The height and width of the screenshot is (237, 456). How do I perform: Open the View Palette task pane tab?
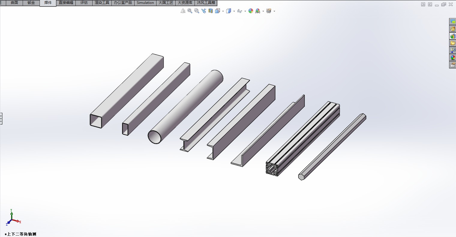click(x=453, y=50)
